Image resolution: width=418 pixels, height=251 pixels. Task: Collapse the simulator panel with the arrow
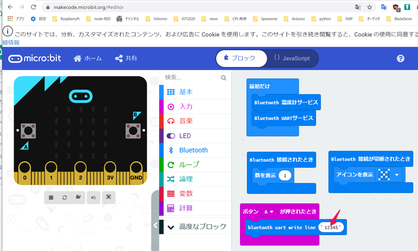155,225
